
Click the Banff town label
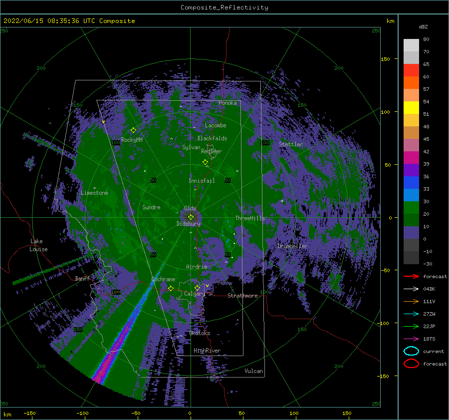82,278
